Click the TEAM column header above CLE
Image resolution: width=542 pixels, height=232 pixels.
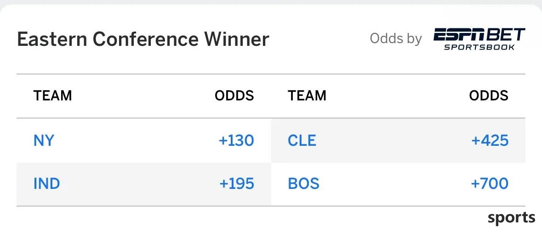pyautogui.click(x=307, y=95)
